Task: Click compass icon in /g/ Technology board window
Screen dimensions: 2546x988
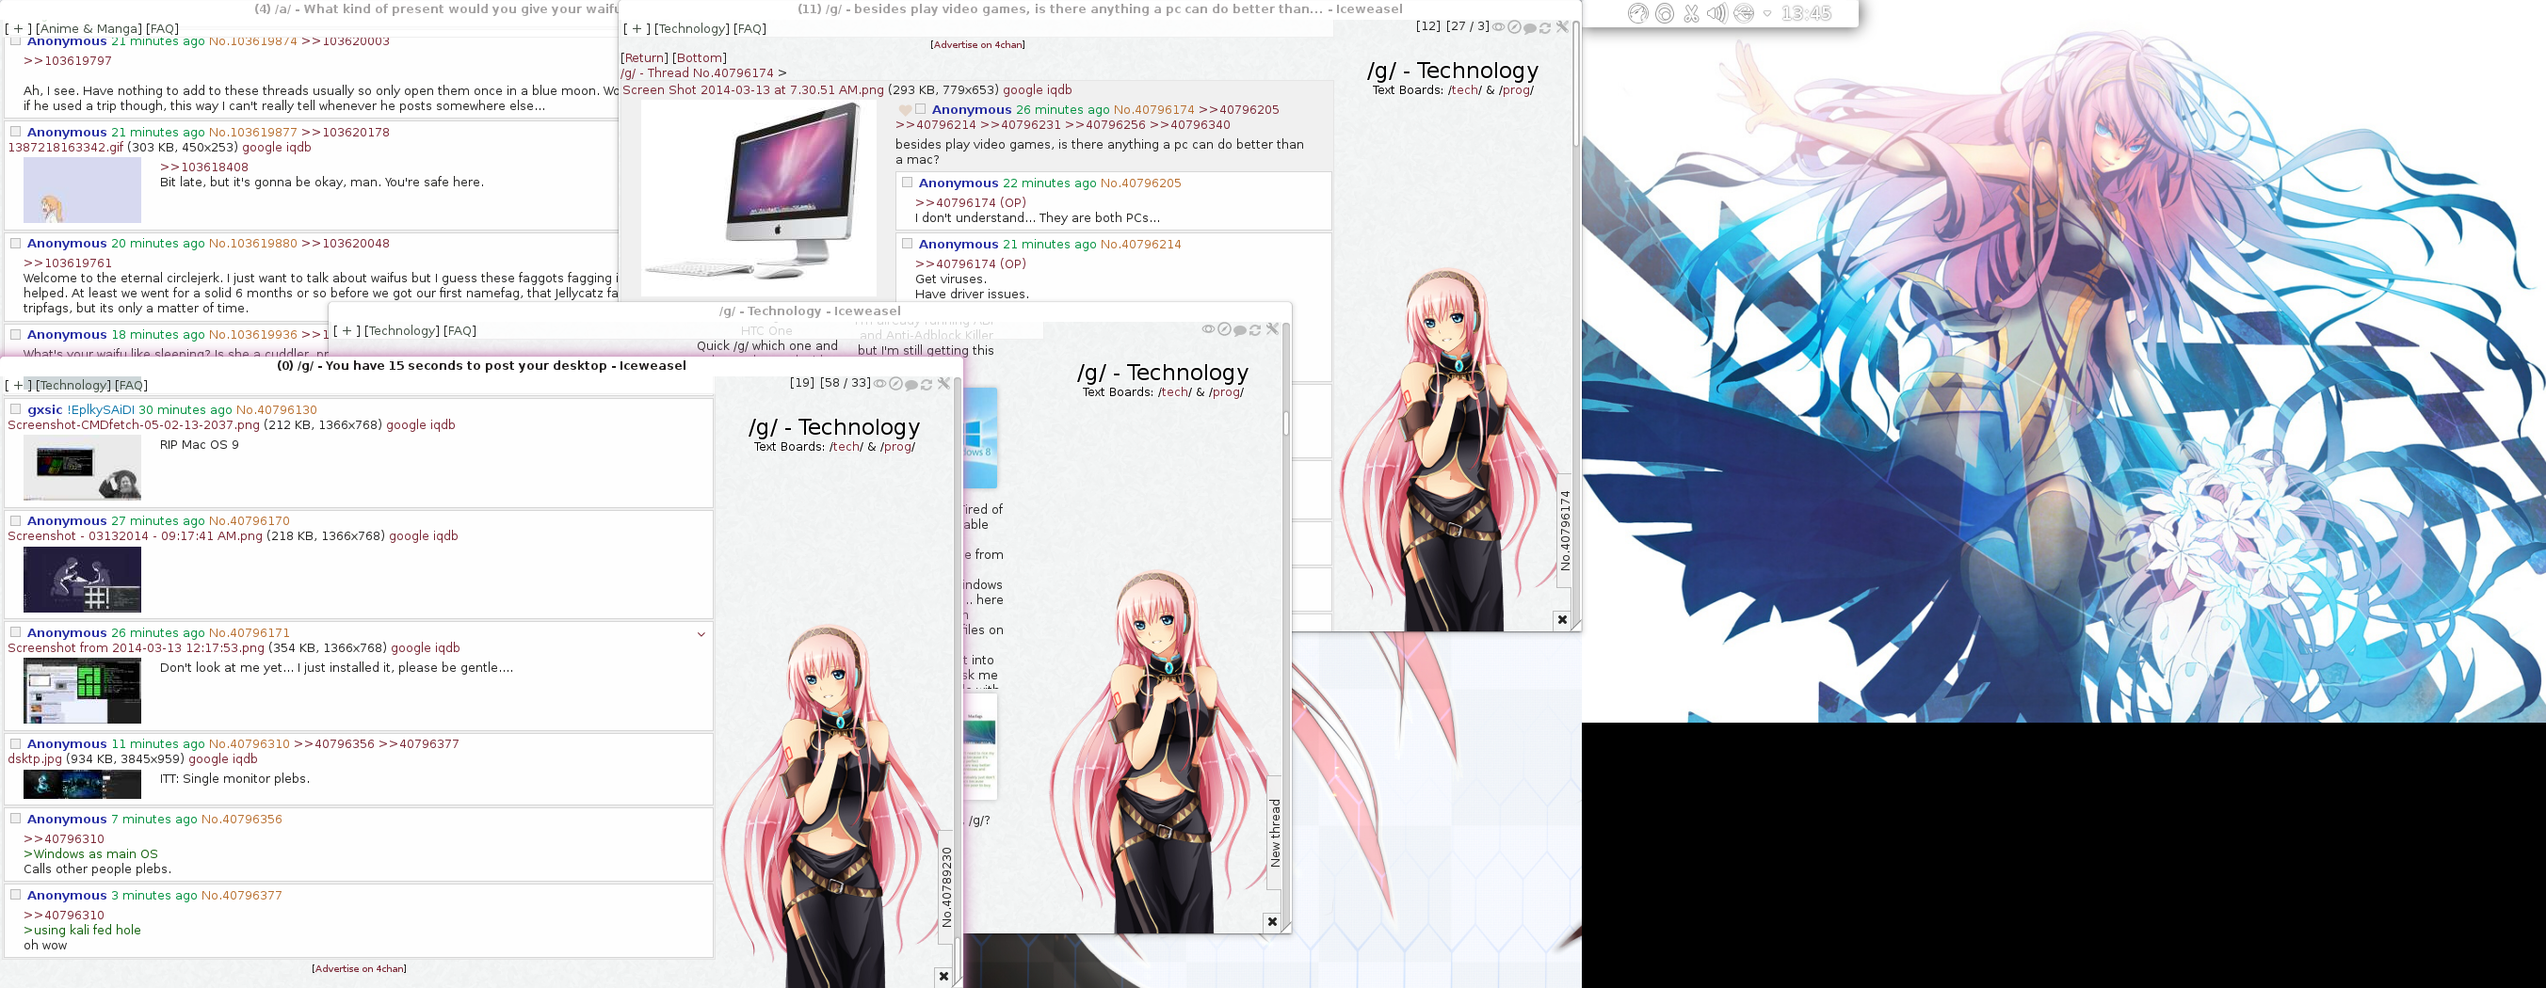Action: [x=1224, y=329]
